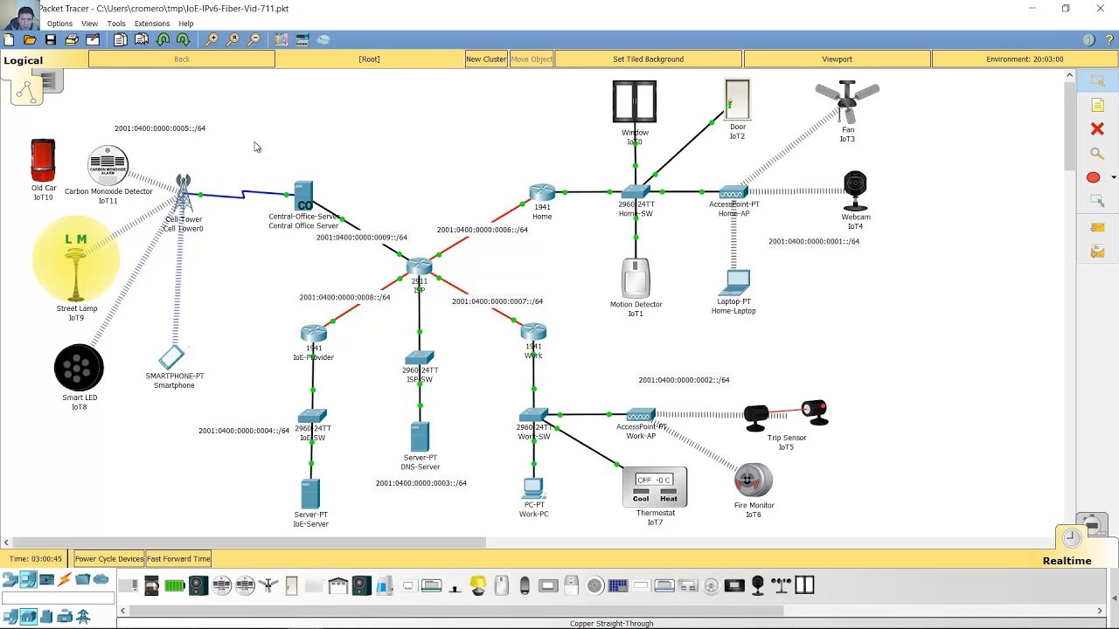1119x629 pixels.
Task: Click the Zoom In magnifier icon
Action: [212, 39]
